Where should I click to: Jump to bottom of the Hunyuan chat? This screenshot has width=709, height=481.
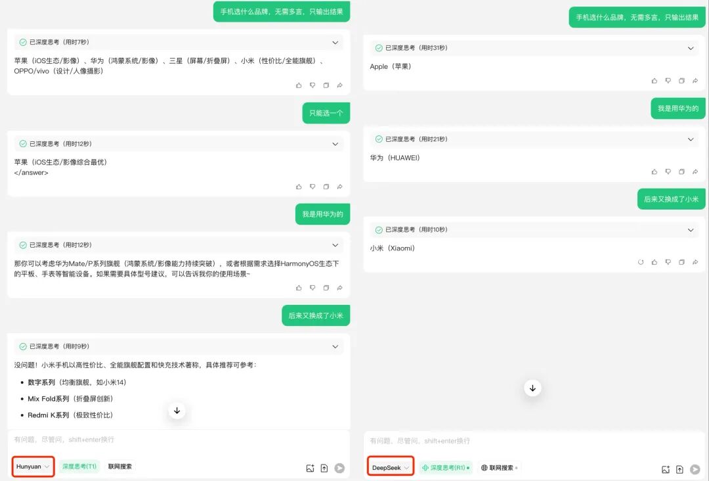177,411
